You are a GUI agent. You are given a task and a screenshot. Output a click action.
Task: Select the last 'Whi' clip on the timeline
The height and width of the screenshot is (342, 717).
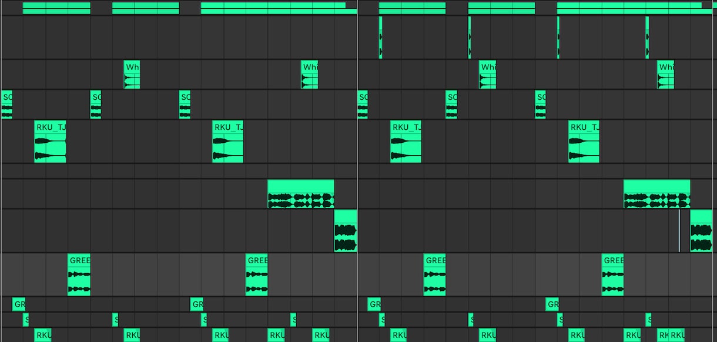[x=666, y=75]
